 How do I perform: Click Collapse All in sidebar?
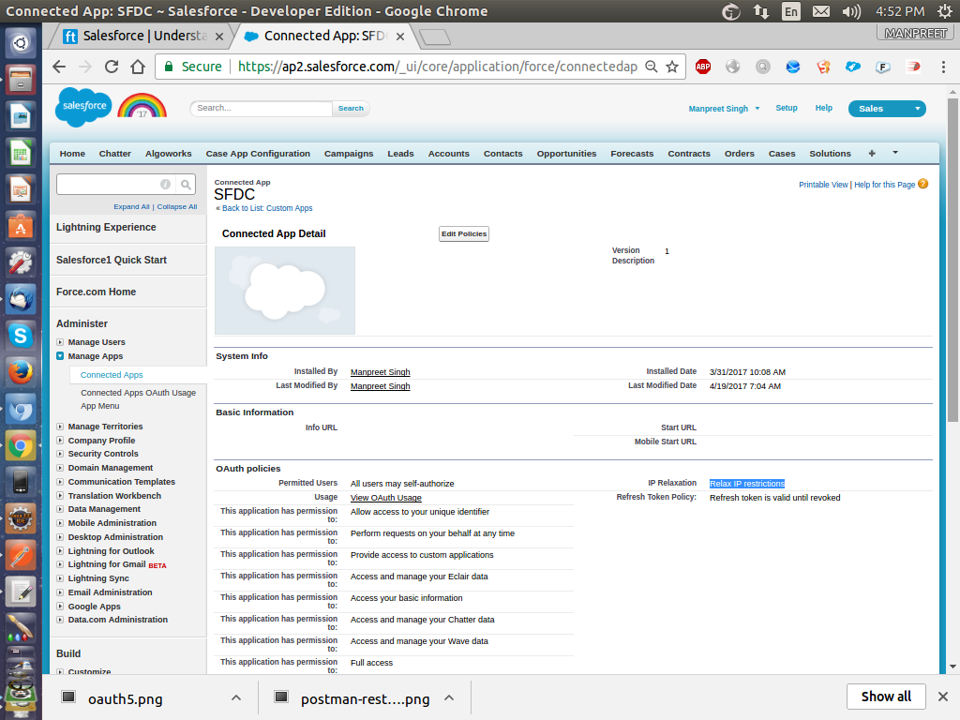[x=177, y=207]
